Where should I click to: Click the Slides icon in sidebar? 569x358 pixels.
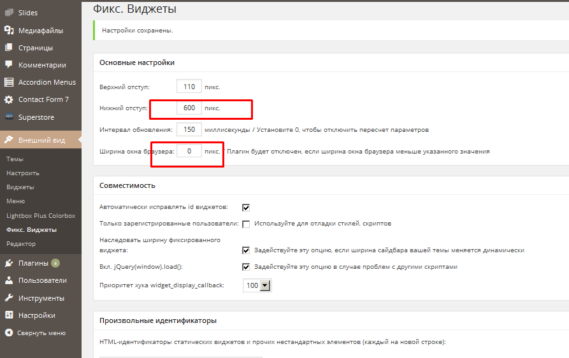point(9,13)
